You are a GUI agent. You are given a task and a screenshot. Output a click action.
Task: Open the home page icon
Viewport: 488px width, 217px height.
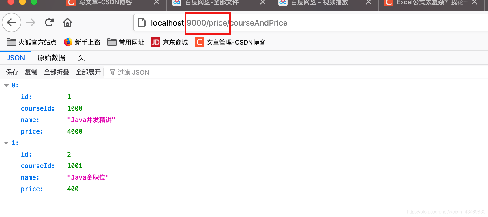[x=67, y=22]
